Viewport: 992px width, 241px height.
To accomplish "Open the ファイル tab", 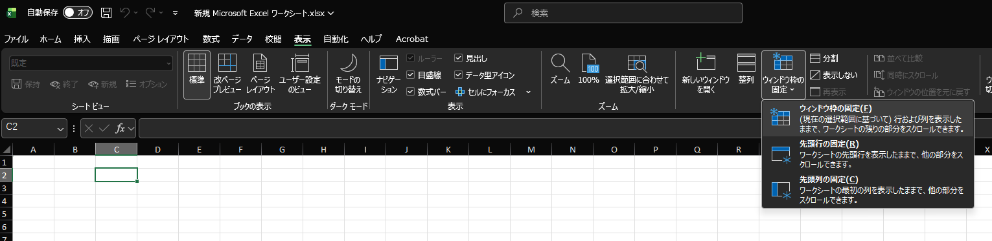I will pyautogui.click(x=16, y=39).
